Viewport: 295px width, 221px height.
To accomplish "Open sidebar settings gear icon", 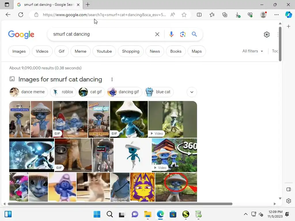I will point(288,201).
